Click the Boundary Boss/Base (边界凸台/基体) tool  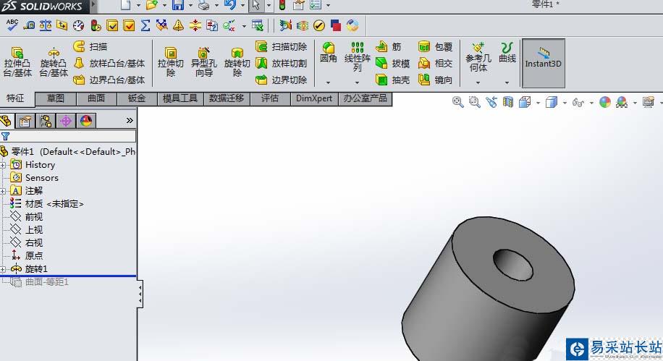pos(109,80)
